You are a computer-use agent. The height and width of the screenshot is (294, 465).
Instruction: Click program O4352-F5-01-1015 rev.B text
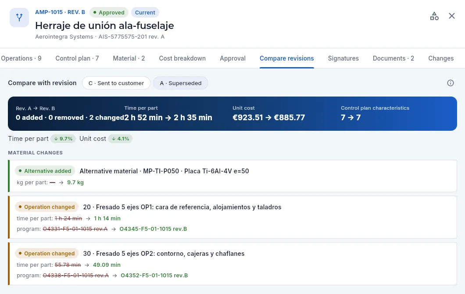[x=154, y=275]
